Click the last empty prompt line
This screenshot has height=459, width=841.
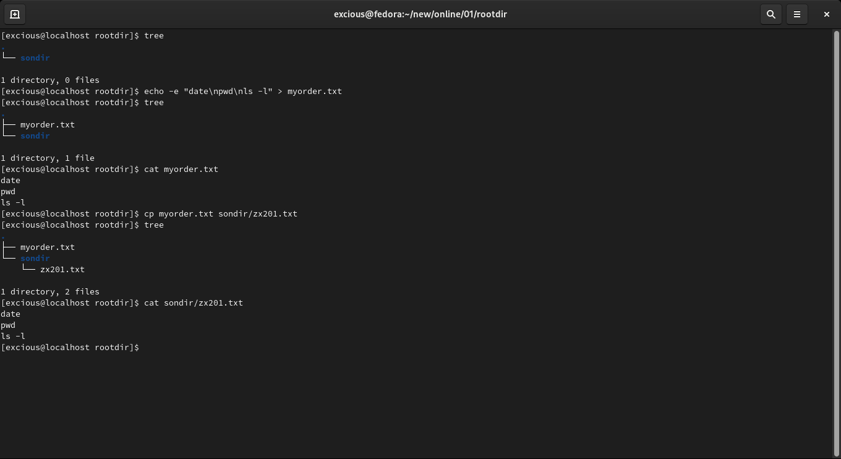pyautogui.click(x=70, y=347)
